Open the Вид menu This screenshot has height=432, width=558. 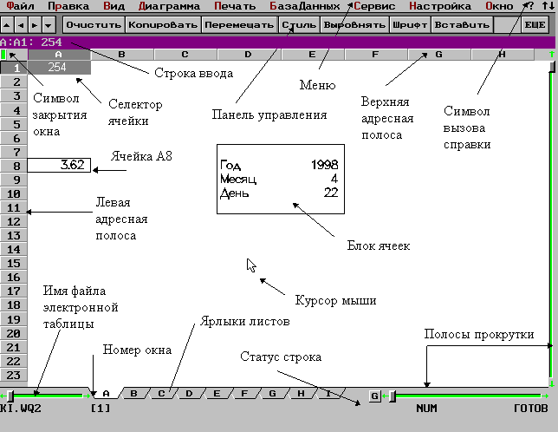point(114,6)
